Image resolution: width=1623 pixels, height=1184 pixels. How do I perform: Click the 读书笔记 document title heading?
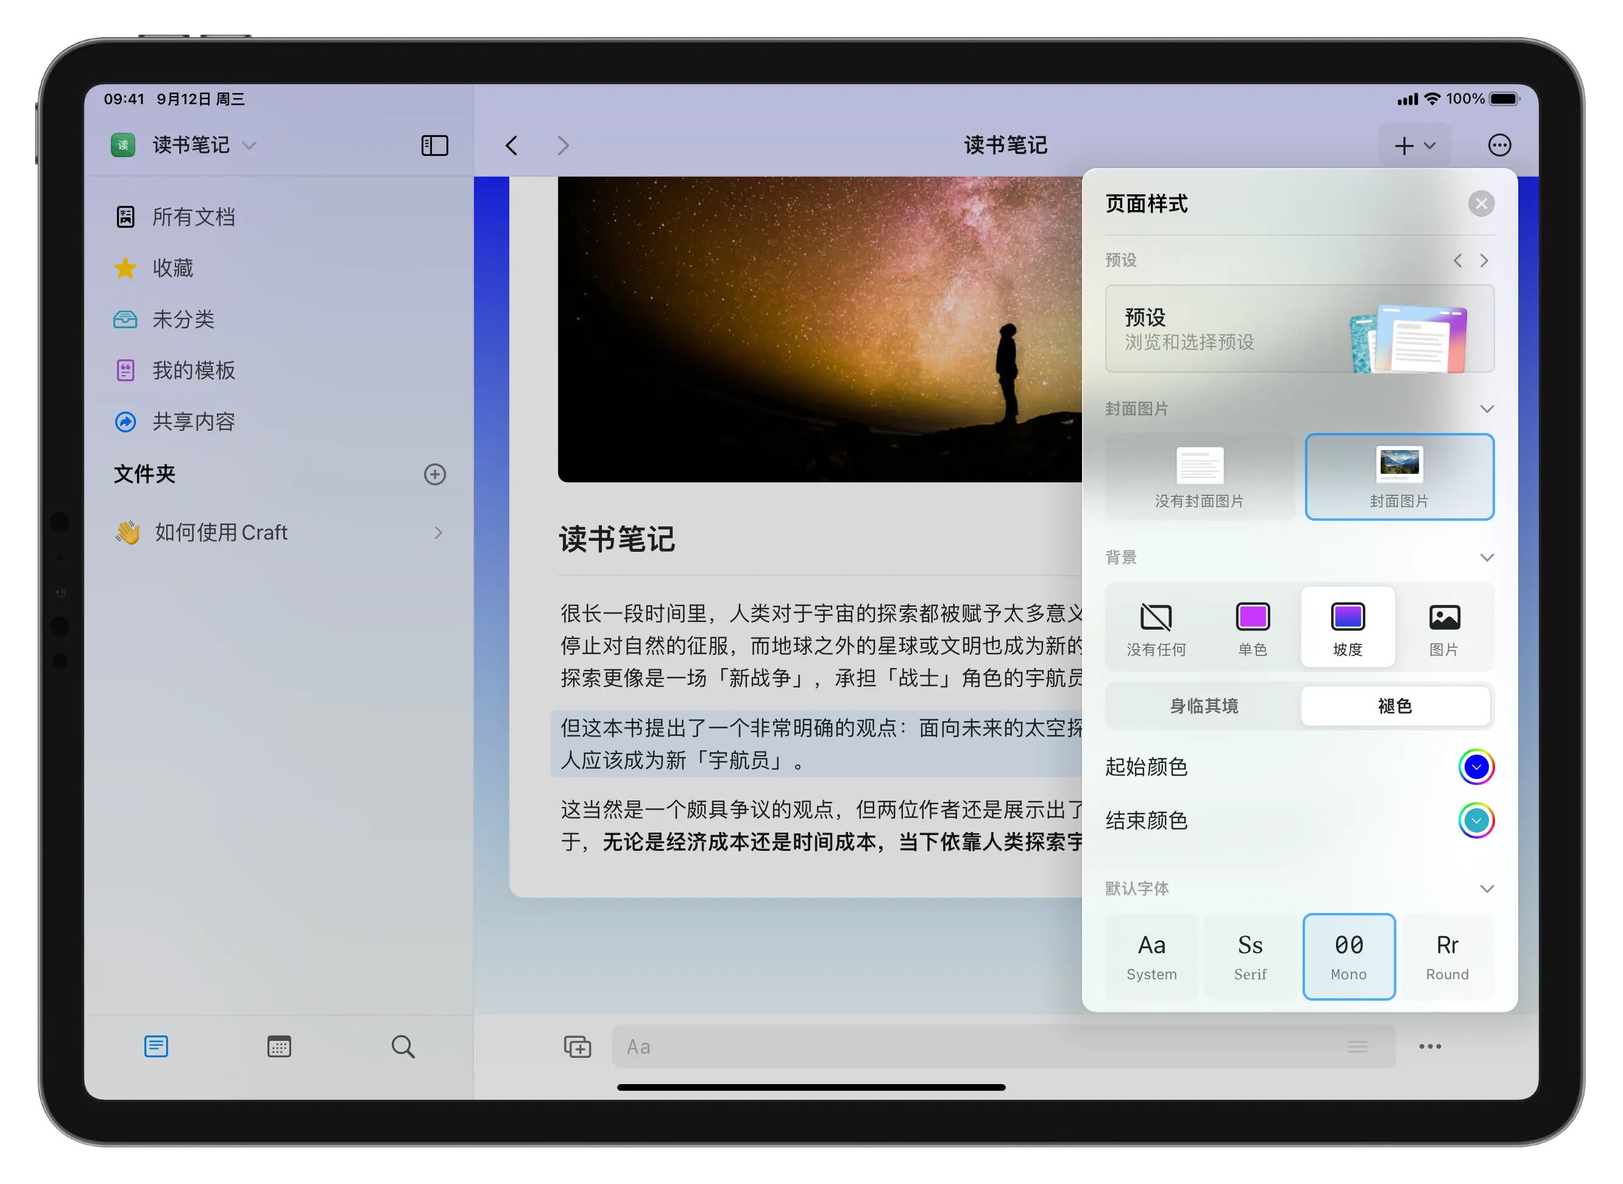(617, 540)
